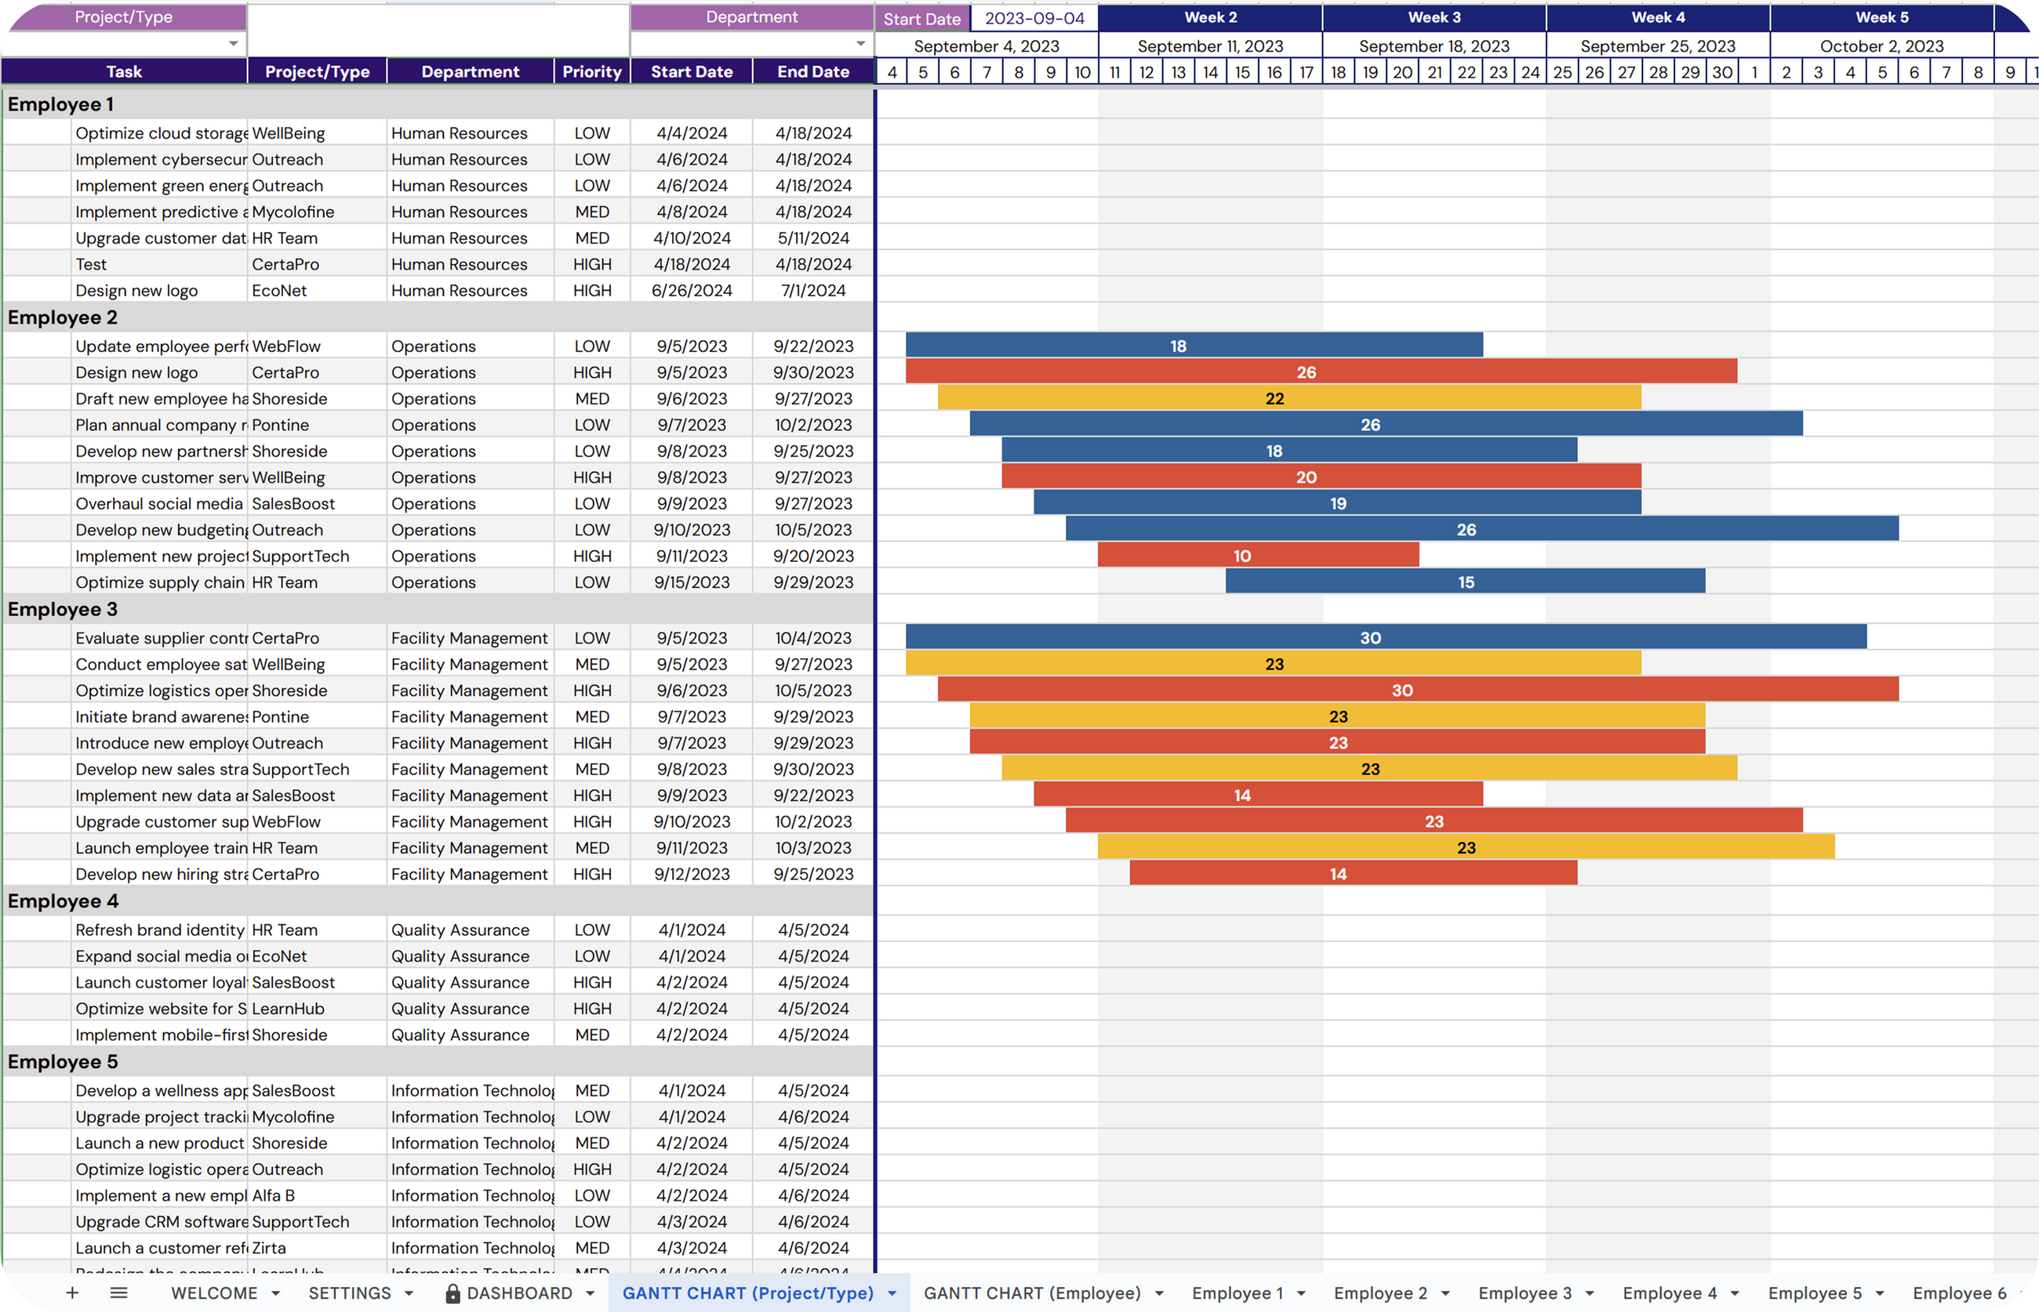Select the Start Date value 2023-09-04 cell
The width and height of the screenshot is (2039, 1312).
(1034, 18)
